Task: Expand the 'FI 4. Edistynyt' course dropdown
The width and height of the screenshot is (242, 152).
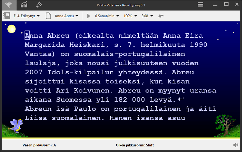Action: click(x=27, y=16)
